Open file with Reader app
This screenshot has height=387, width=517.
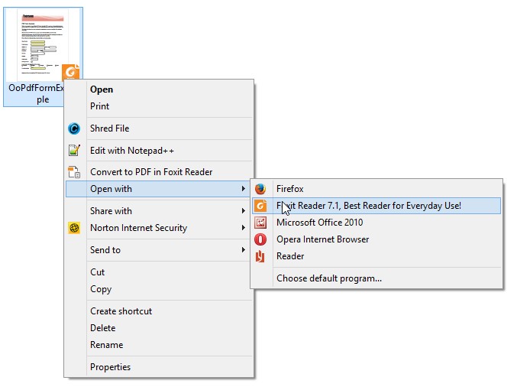pyautogui.click(x=376, y=256)
